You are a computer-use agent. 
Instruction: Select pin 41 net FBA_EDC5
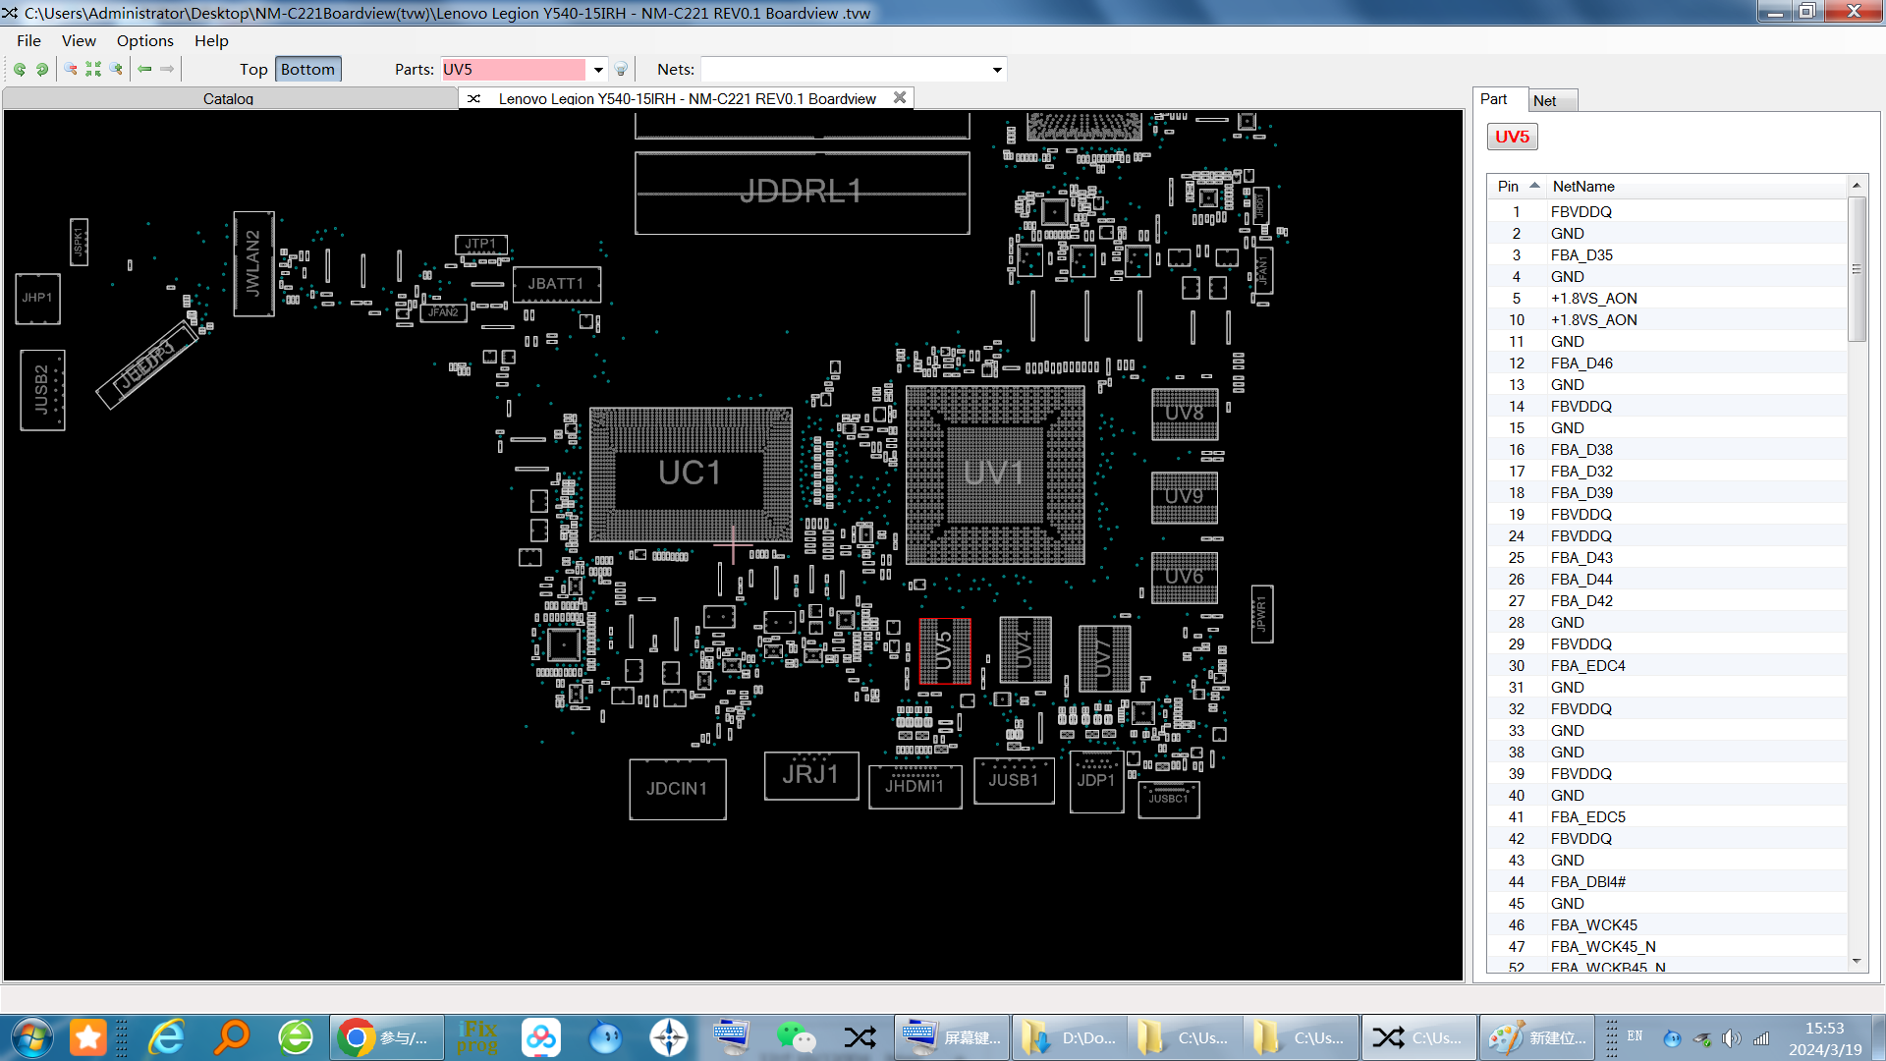pos(1667,817)
